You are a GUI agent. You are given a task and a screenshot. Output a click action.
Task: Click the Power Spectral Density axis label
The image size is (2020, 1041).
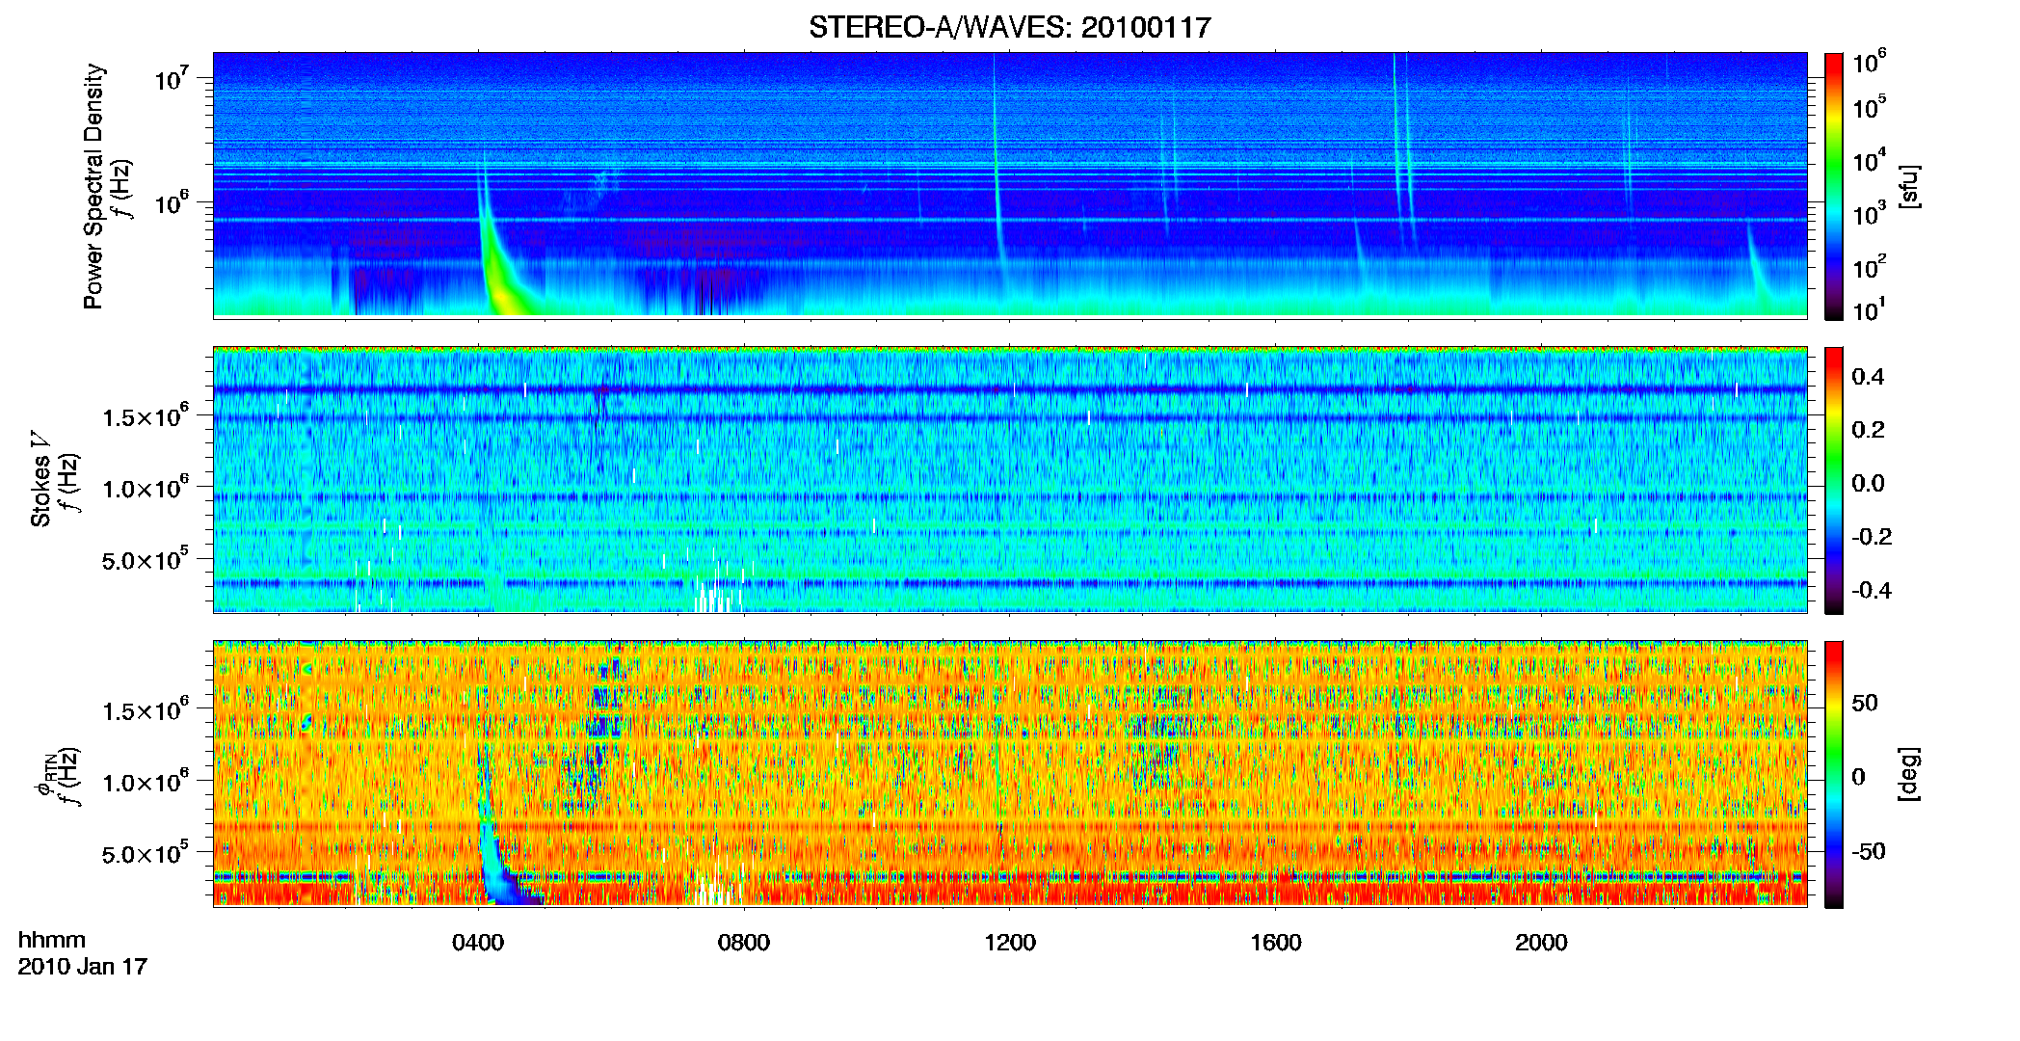(x=93, y=186)
